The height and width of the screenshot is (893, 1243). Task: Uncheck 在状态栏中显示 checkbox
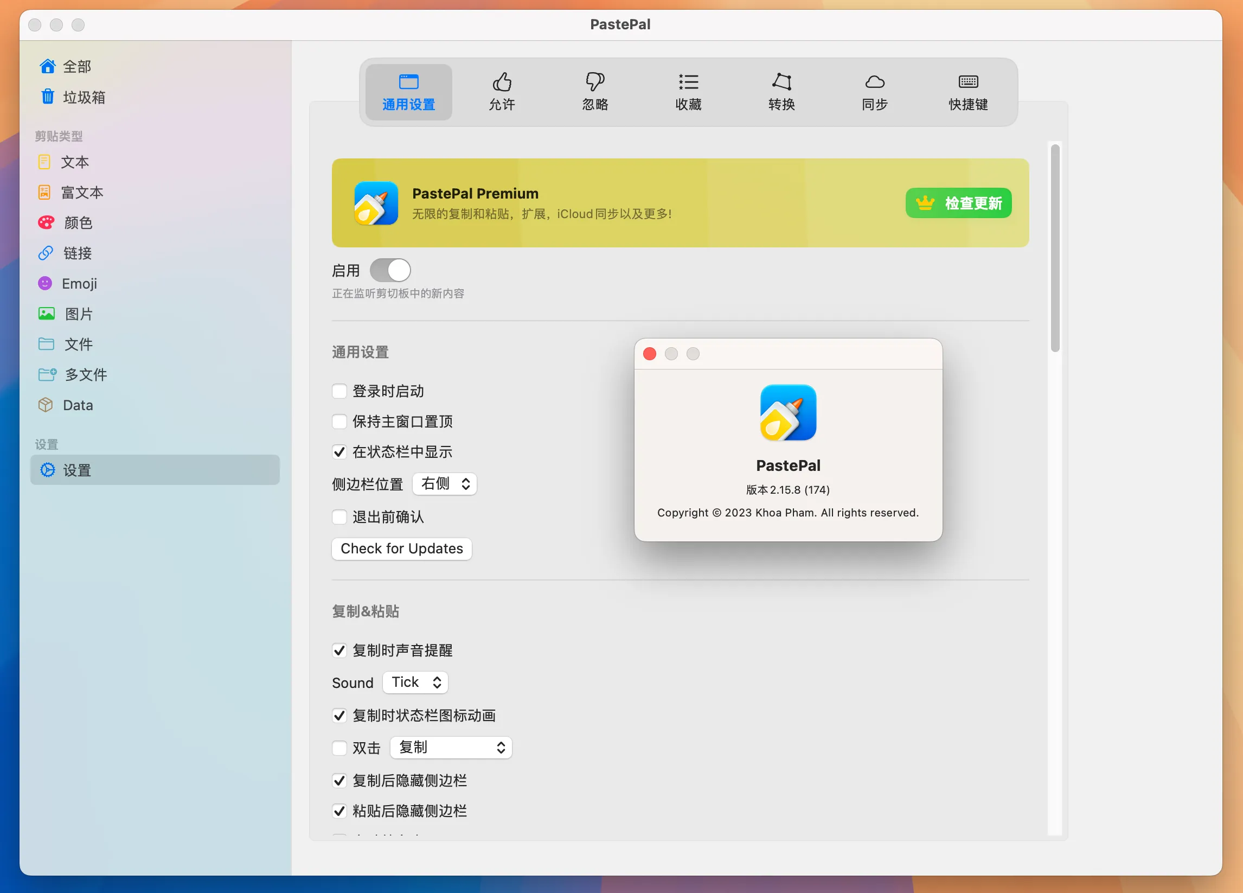[x=339, y=452]
